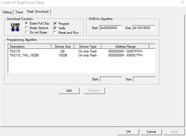Click OK to confirm settings
Screen dimensions: 186x136
128,132
